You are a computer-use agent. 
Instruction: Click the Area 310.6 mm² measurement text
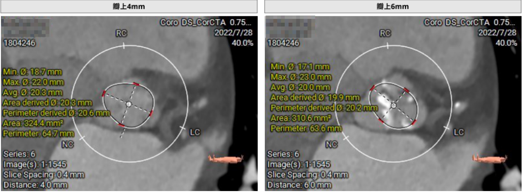point(301,118)
